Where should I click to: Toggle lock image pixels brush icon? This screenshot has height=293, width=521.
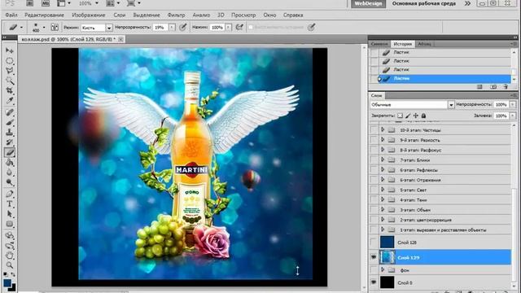pos(408,116)
